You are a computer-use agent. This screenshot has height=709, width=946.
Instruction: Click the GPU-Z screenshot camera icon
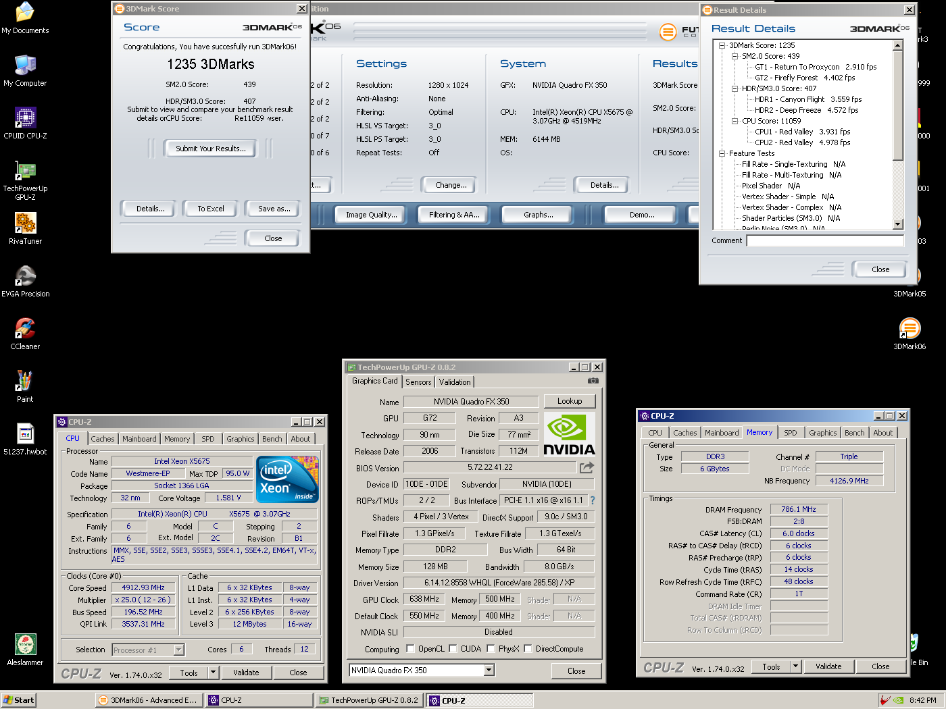tap(593, 381)
